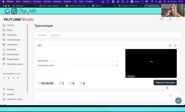Click the VK social icon
Viewport: 185px width, 112px height.
tap(4, 78)
